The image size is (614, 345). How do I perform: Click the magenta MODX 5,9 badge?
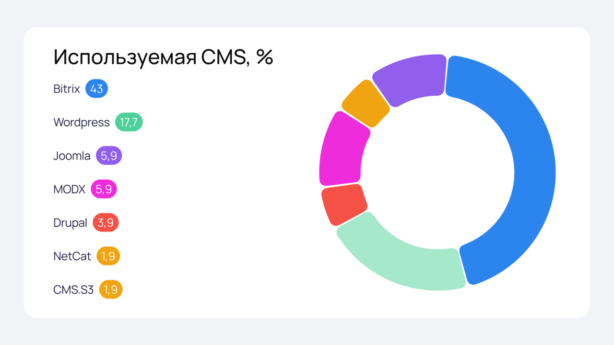pos(104,189)
